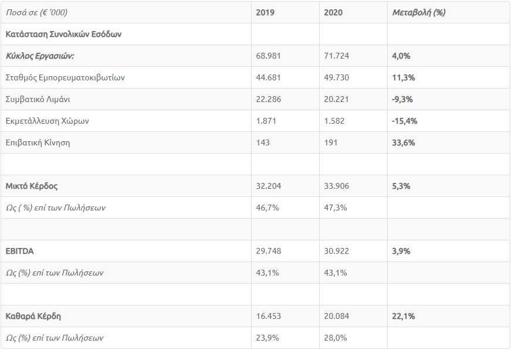Select the Κατάσταση Συνολικών Εσόδων row label
This screenshot has height=350, width=512.
(x=63, y=34)
